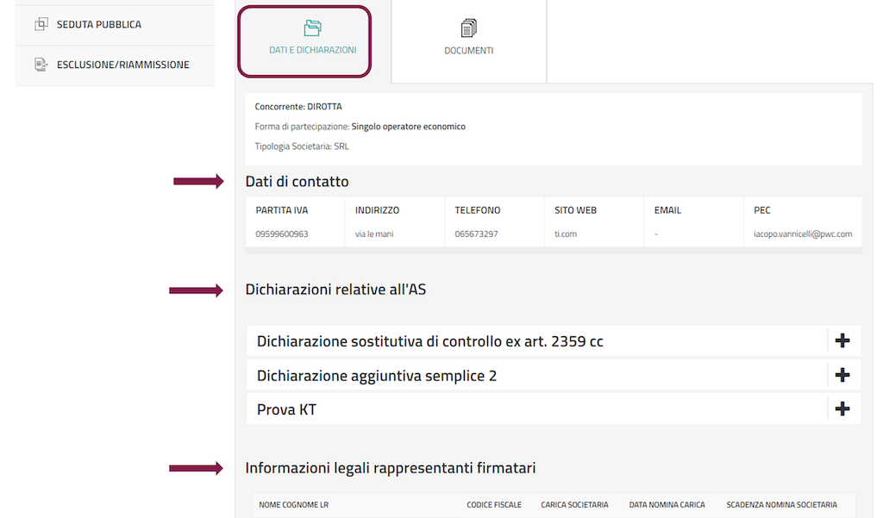Click the CODICE FISCALE column header

click(x=493, y=505)
